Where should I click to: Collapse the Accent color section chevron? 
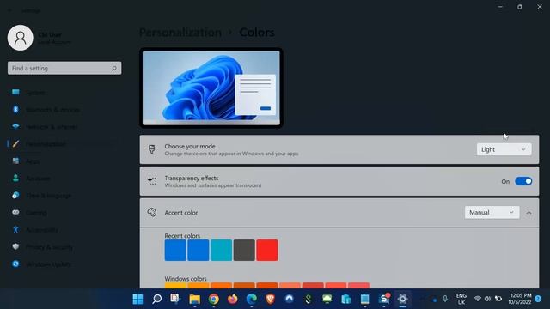click(x=529, y=213)
